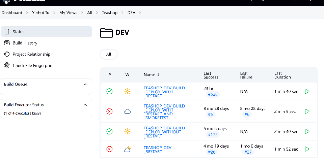Image resolution: width=324 pixels, height=158 pixels.
Task: Sort by Last Success column
Action: (211, 75)
